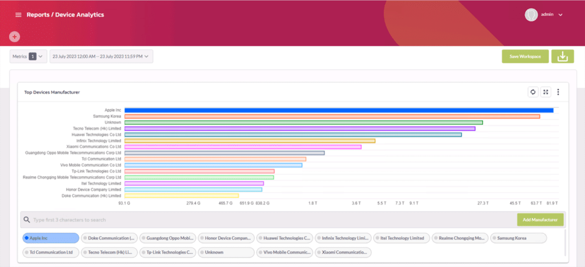Click the yellow Doke Communication bar

coord(182,196)
